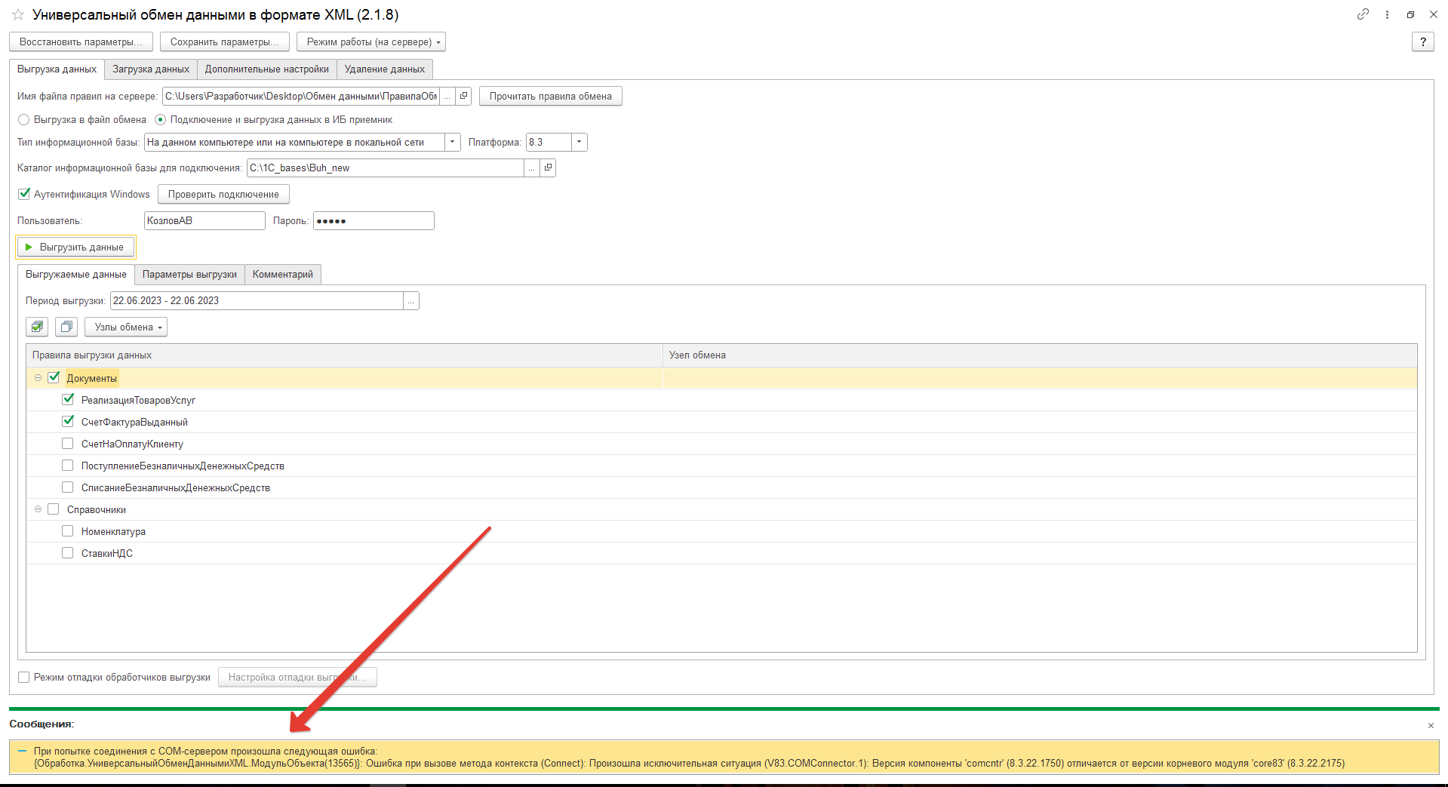This screenshot has width=1448, height=787.
Task: Click into the Пользователь input field
Action: (x=204, y=220)
